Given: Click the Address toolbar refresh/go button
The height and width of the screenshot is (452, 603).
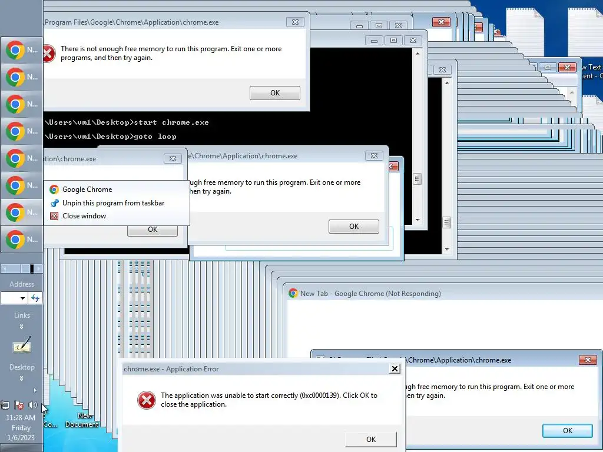Looking at the screenshot, I should click(x=35, y=298).
